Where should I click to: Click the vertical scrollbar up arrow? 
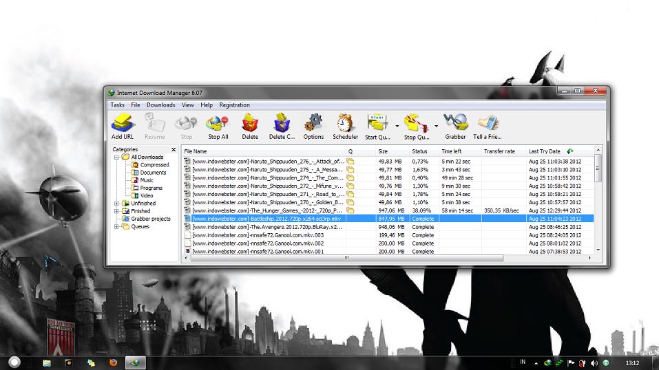598,150
